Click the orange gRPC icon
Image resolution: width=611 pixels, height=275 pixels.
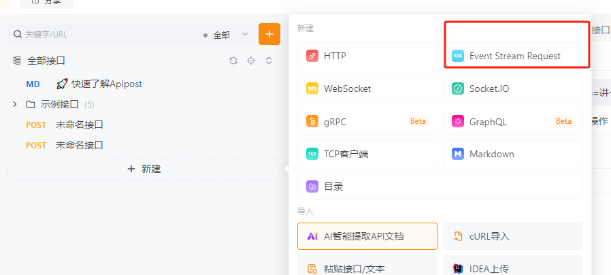312,121
